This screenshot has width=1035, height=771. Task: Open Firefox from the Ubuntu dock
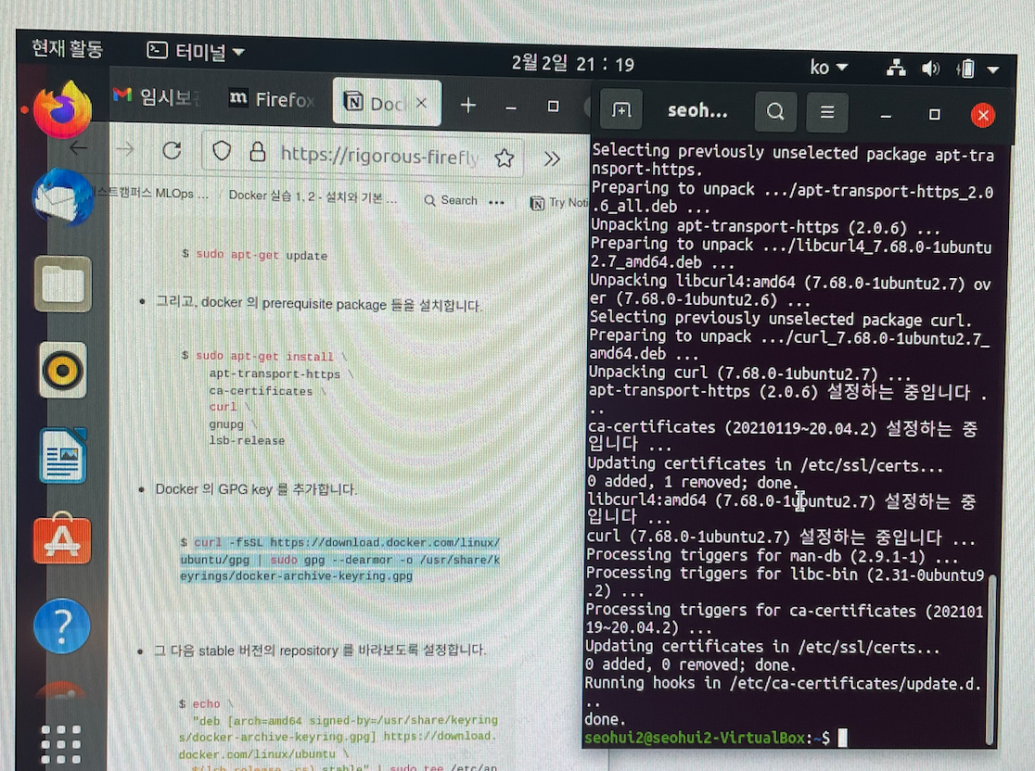point(63,110)
